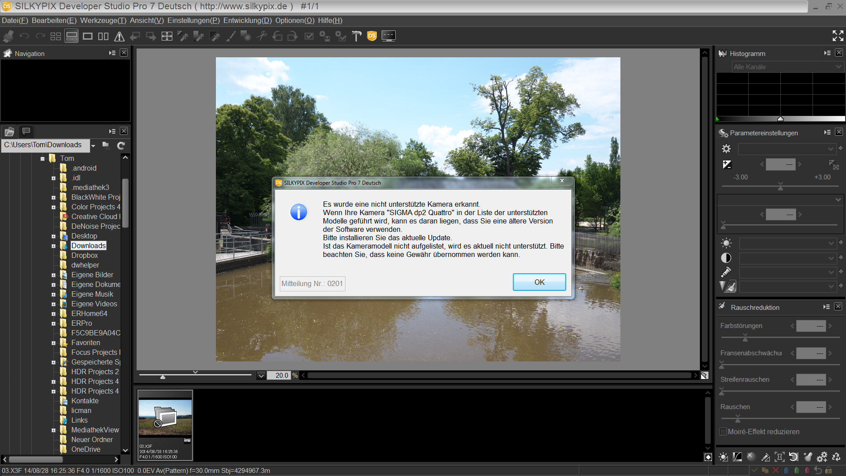Click the orange DS shield icon
Image resolution: width=846 pixels, height=476 pixels.
click(x=372, y=36)
